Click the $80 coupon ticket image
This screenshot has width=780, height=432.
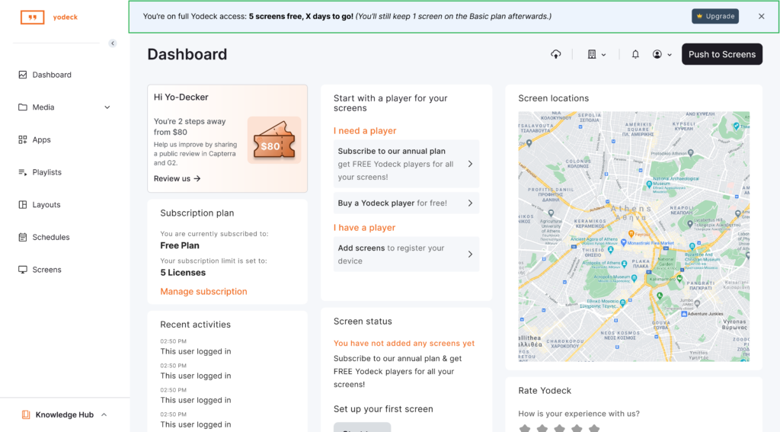coord(273,141)
